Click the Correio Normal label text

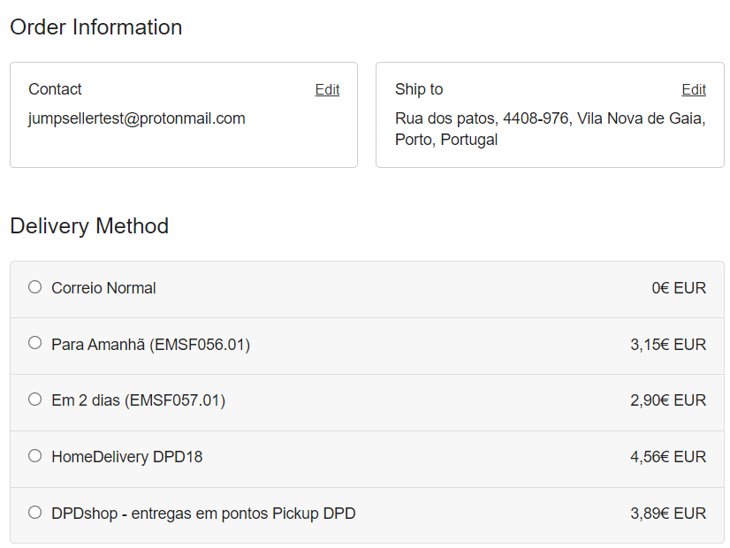103,288
